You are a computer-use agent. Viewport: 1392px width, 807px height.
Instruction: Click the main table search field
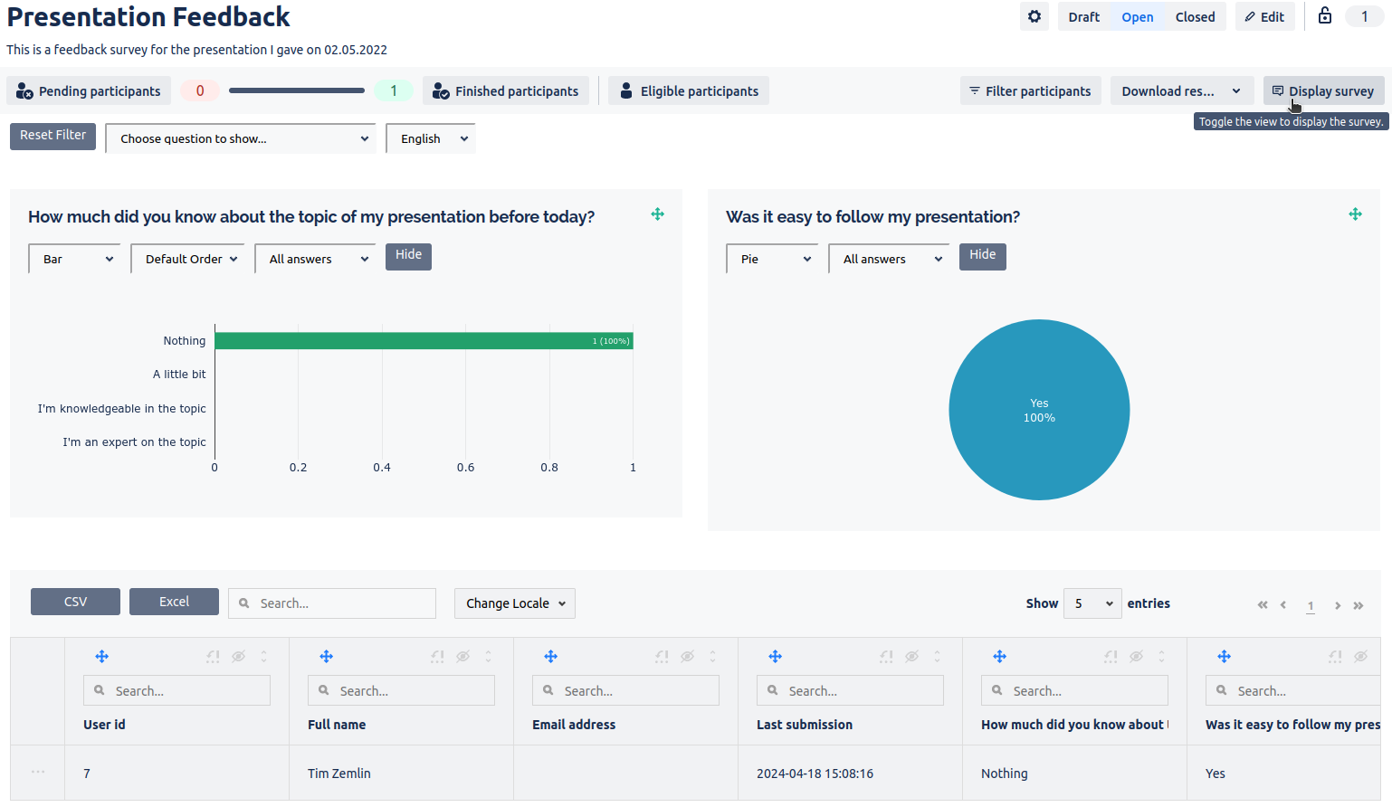point(332,603)
